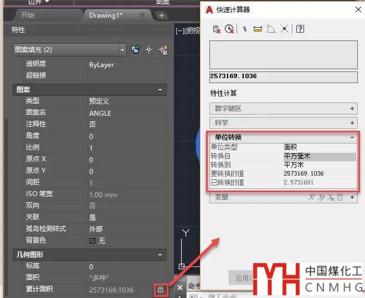This screenshot has height=298, width=365.
Task: Open calculator icon beside 累计面积
Action: pos(161,289)
